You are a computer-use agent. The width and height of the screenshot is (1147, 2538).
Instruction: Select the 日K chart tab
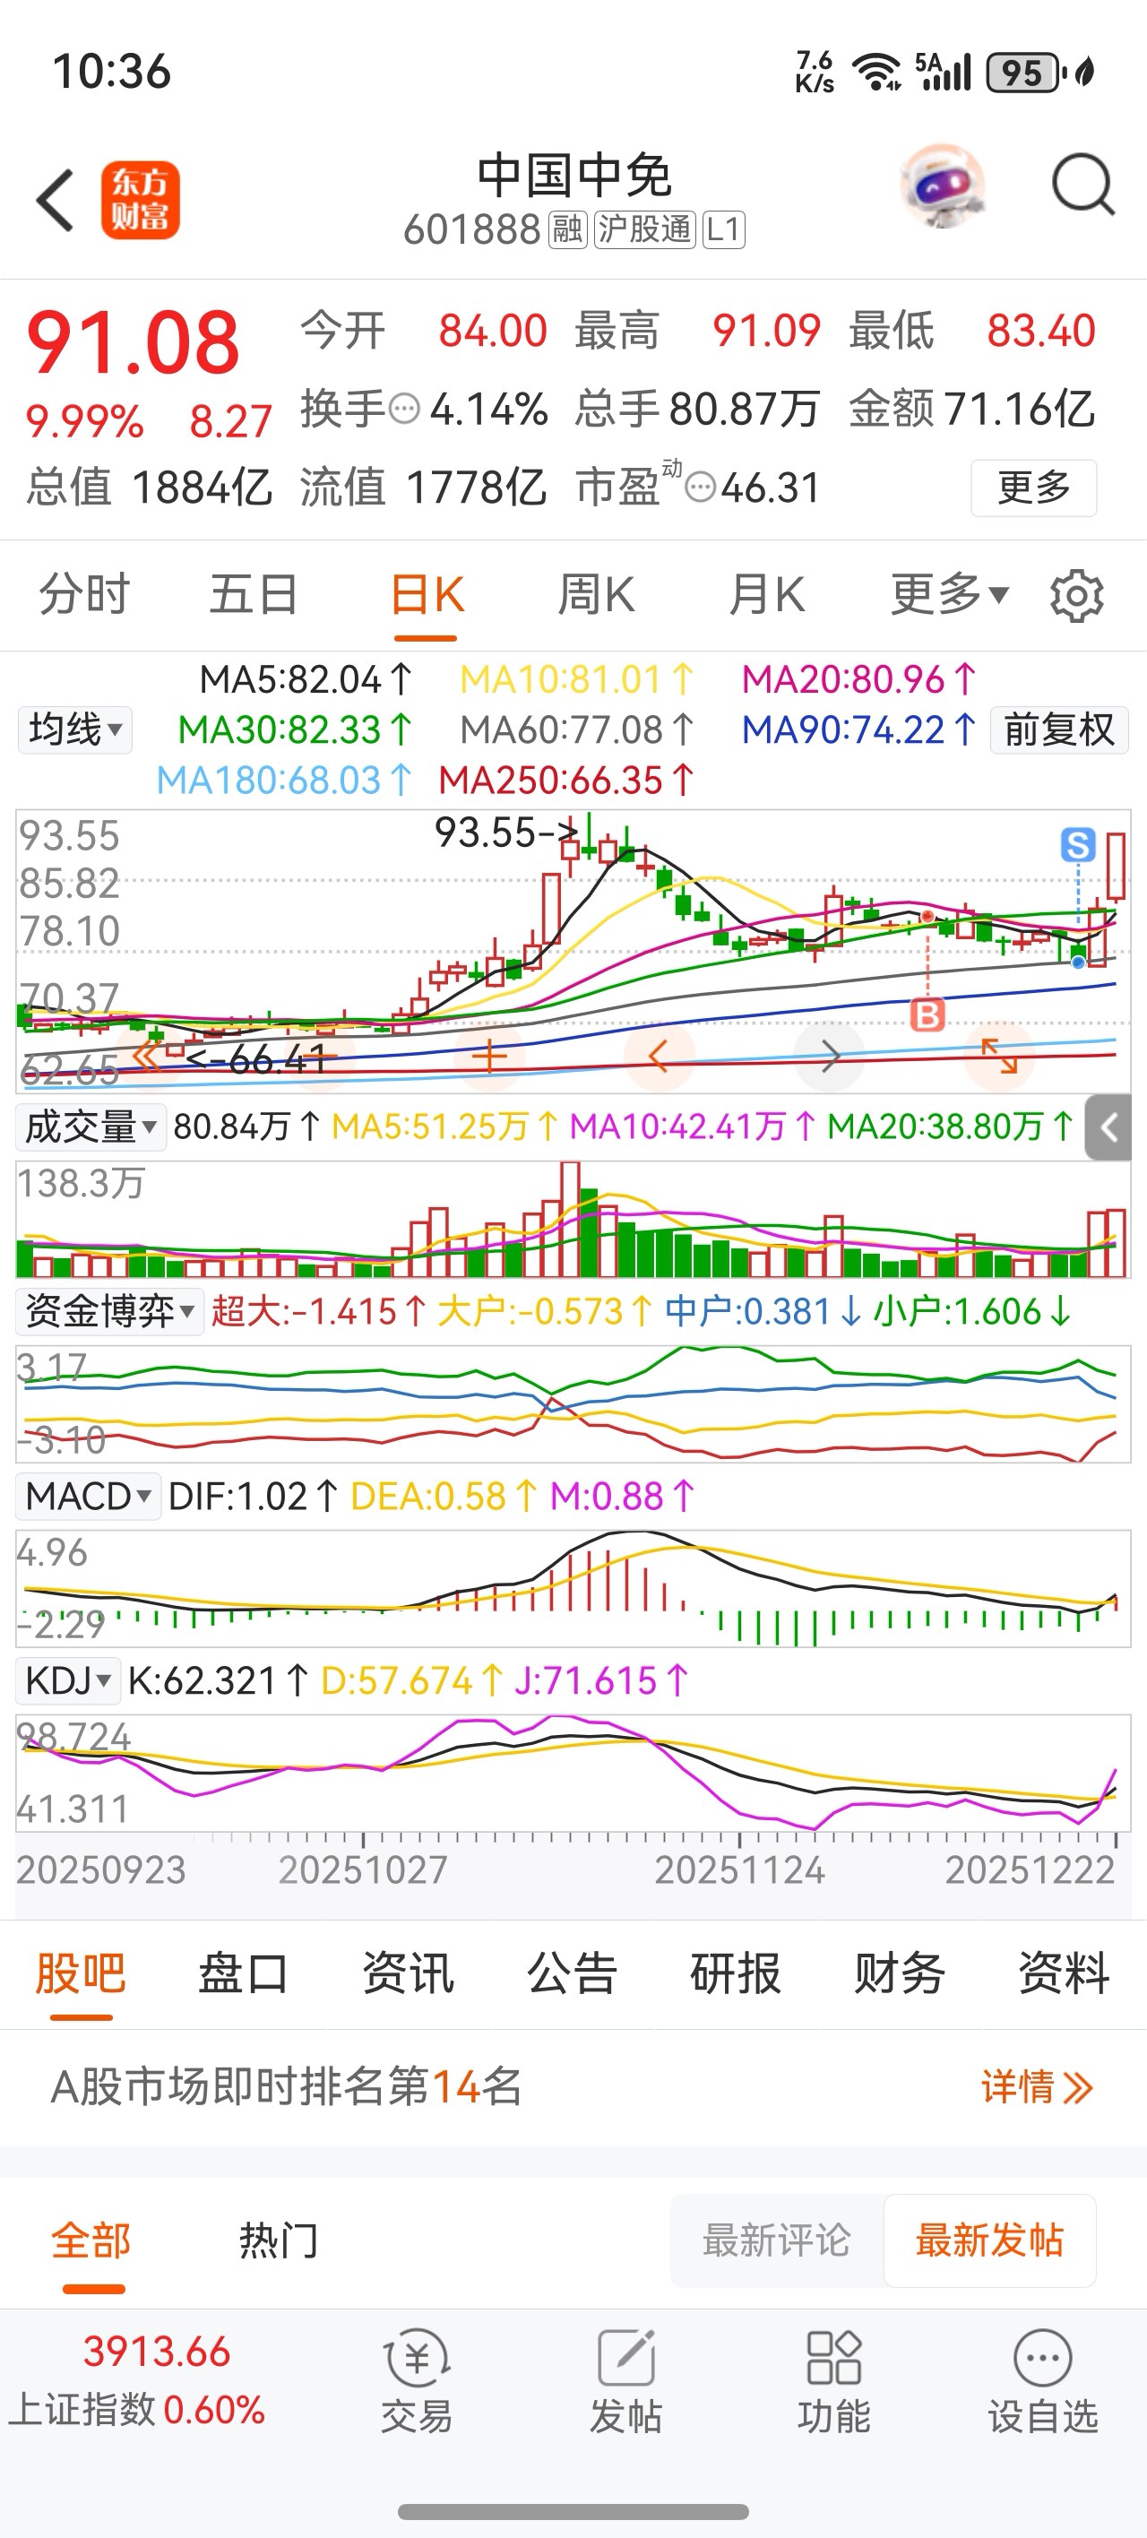pyautogui.click(x=427, y=595)
